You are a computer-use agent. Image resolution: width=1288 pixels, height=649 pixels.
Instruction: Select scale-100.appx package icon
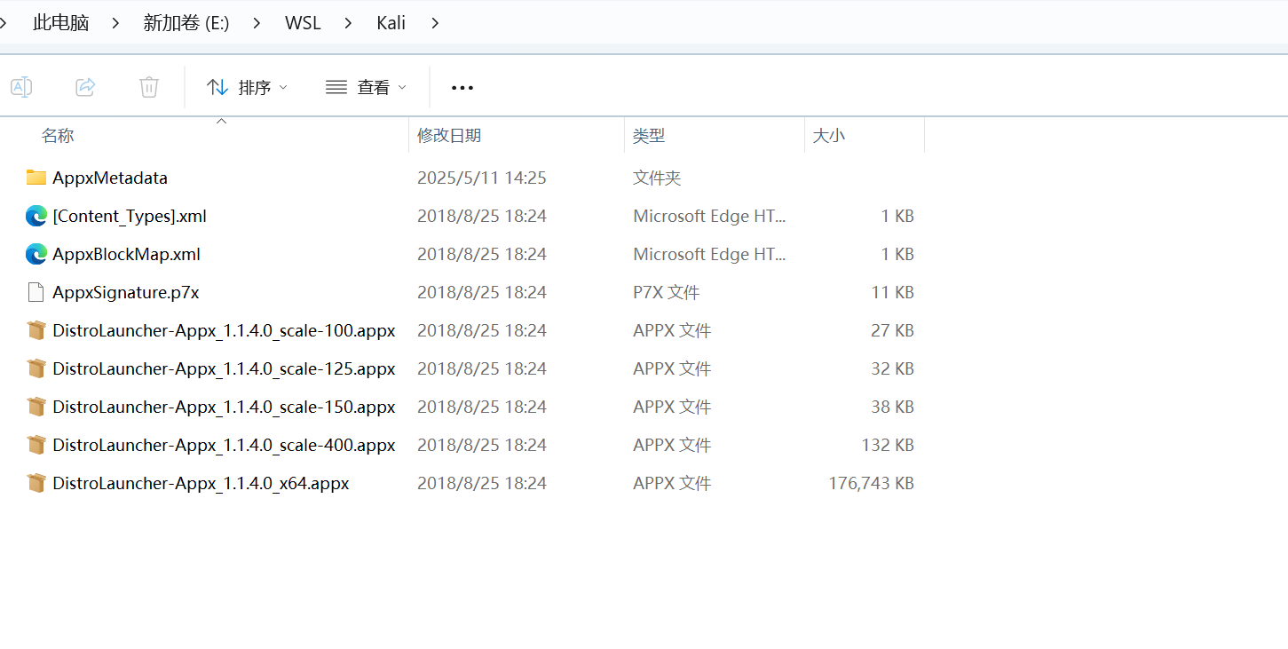(x=36, y=330)
